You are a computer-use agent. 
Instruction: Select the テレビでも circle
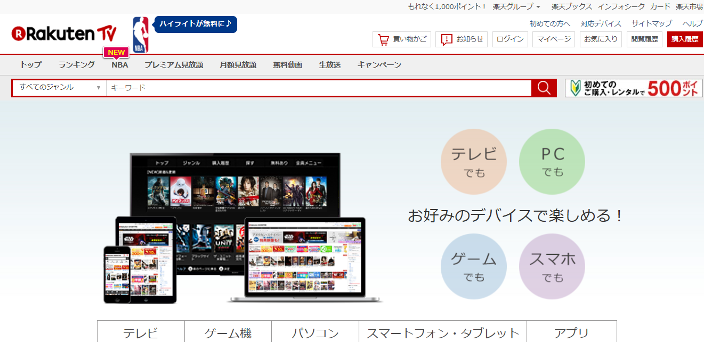pos(473,161)
